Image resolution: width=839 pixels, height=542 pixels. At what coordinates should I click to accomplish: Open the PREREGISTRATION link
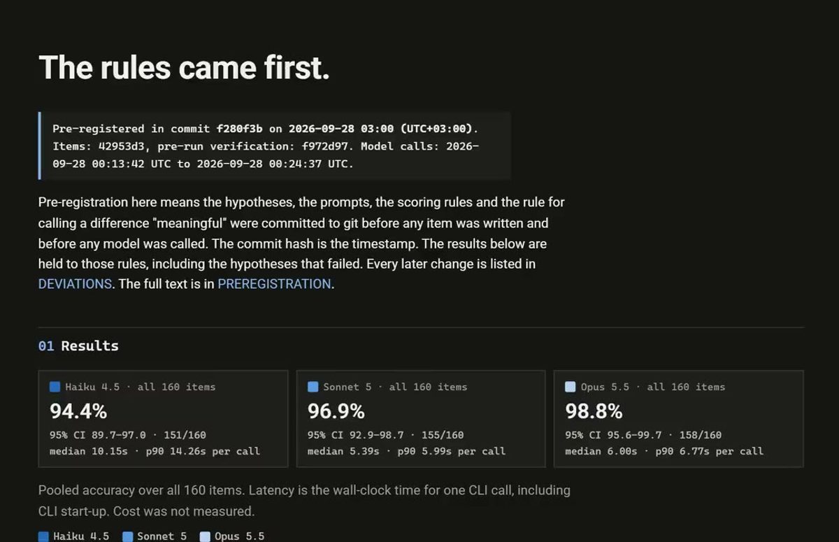coord(274,284)
